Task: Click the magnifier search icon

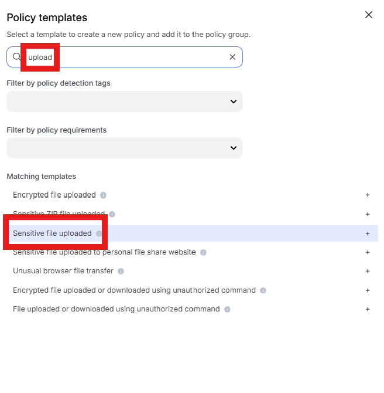Action: (x=16, y=57)
